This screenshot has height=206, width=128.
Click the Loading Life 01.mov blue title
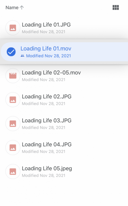pyautogui.click(x=46, y=49)
